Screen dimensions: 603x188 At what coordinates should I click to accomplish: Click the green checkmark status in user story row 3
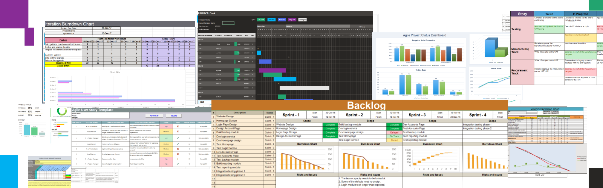(178, 138)
